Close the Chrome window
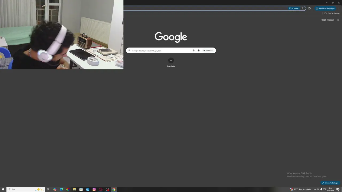Image resolution: width=342 pixels, height=192 pixels. [339, 3]
